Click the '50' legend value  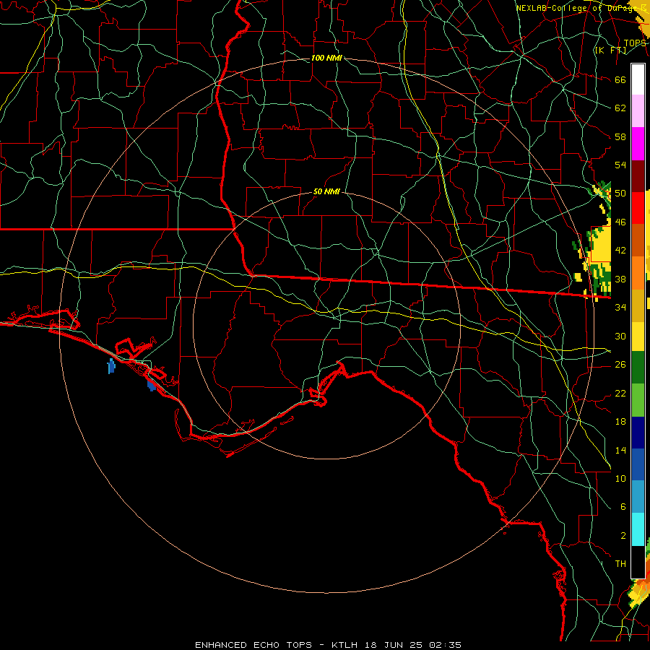click(x=620, y=194)
